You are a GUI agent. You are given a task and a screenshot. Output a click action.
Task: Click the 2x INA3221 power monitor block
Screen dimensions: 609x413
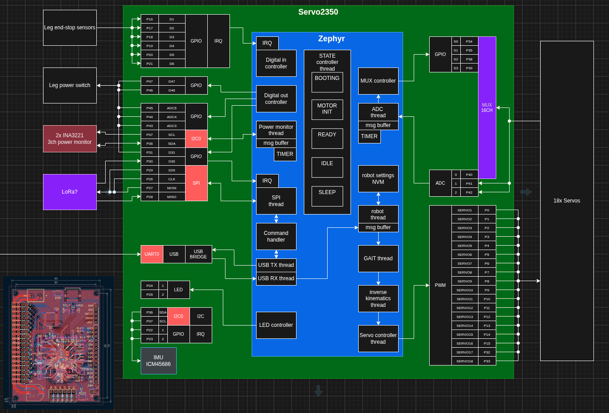coord(70,139)
